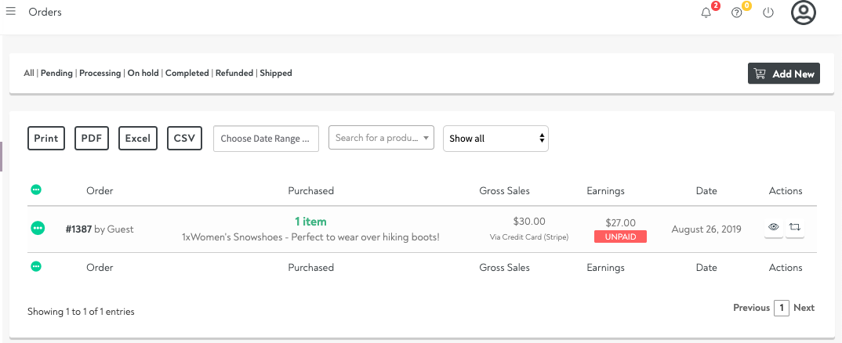This screenshot has width=842, height=343.
Task: Click the help question mark icon
Action: (737, 13)
